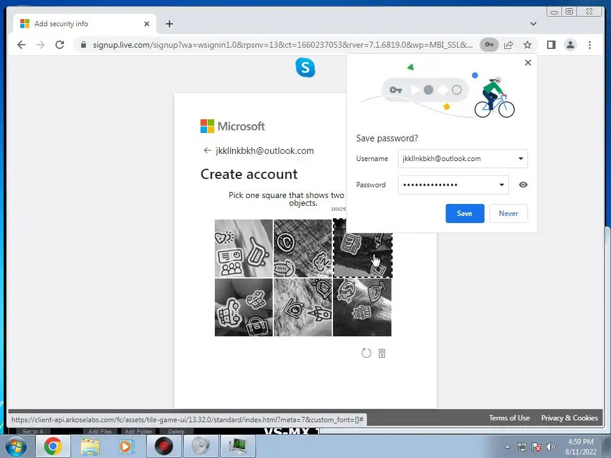The width and height of the screenshot is (611, 458).
Task: Click the Action Center flag icon
Action: click(x=536, y=447)
